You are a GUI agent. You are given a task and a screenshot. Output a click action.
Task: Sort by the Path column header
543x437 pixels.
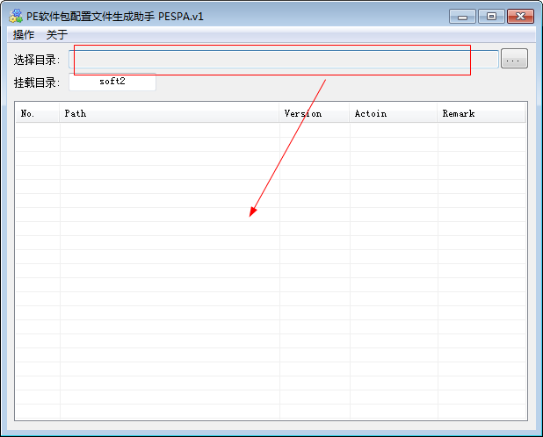coord(170,113)
